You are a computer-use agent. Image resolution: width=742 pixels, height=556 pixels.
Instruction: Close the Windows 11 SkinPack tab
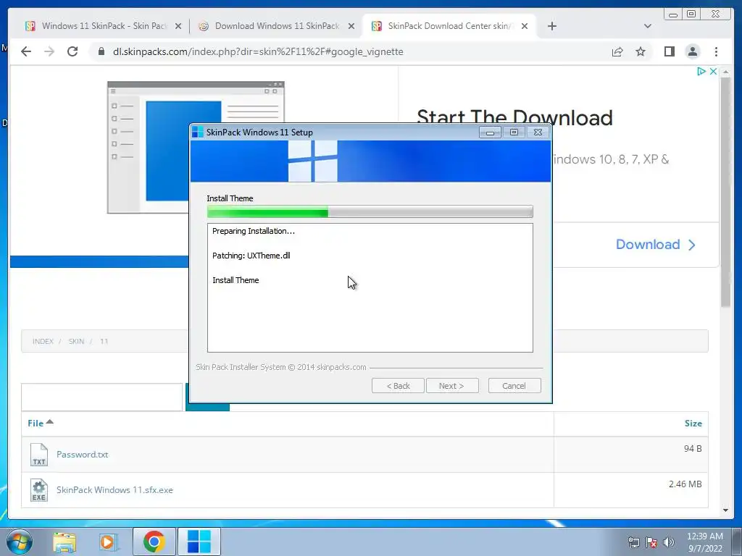pyautogui.click(x=178, y=27)
